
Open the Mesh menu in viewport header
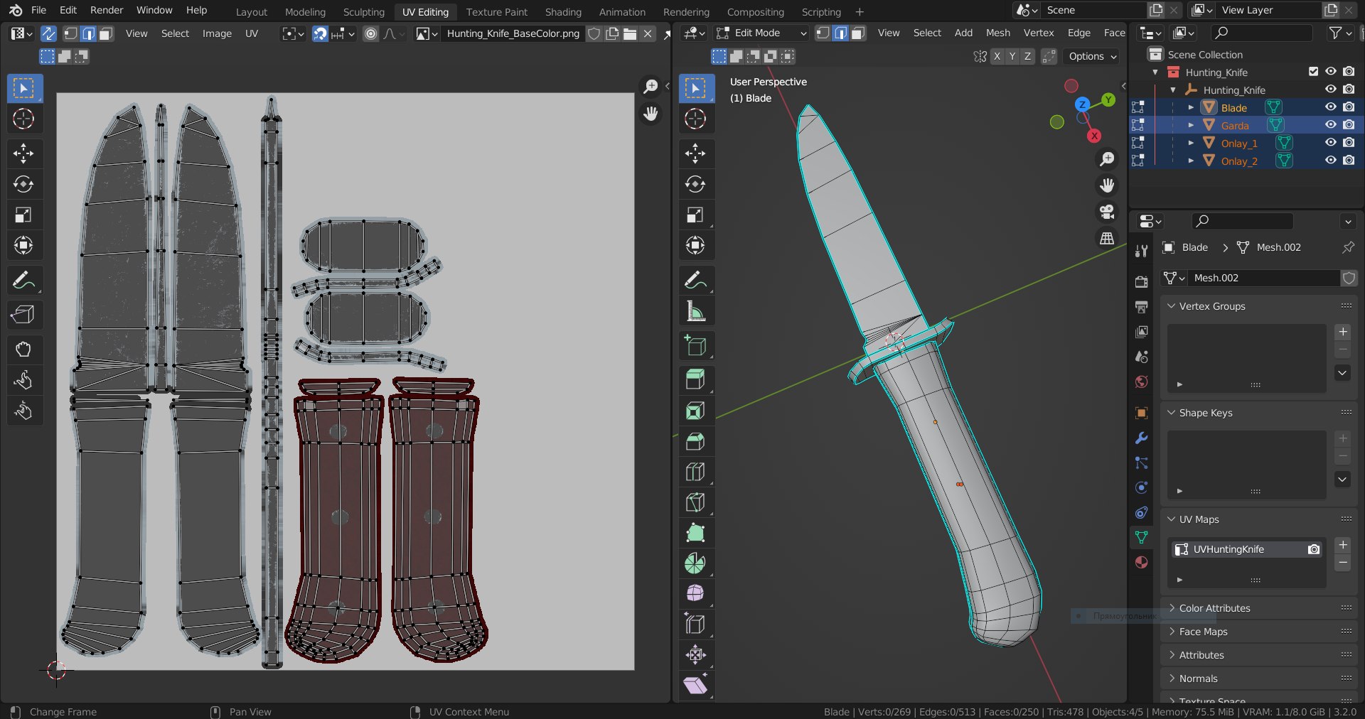click(997, 33)
